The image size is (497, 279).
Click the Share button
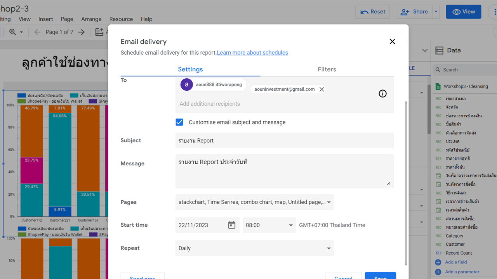[414, 12]
